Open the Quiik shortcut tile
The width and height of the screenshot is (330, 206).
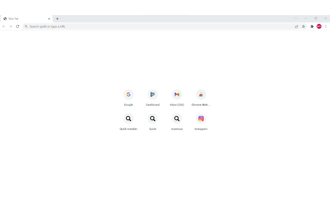click(153, 122)
